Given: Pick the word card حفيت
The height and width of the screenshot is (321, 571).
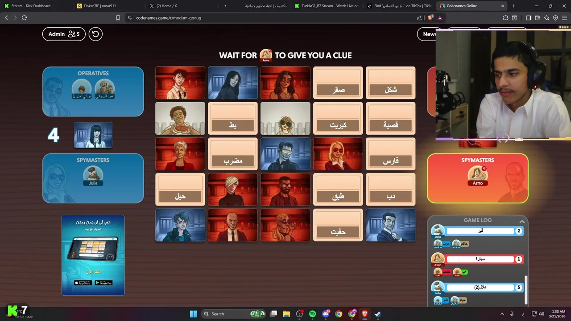Looking at the screenshot, I should pos(338,225).
